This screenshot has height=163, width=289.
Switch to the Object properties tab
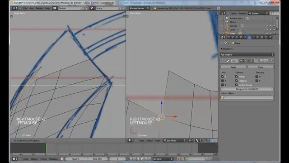(241, 37)
